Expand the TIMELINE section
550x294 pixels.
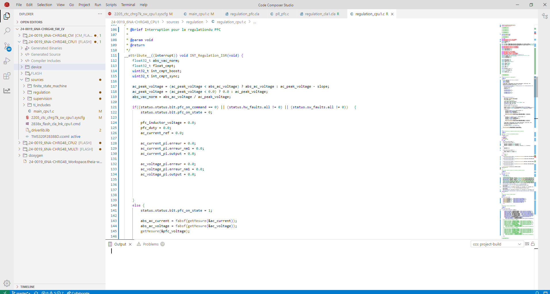coord(59,287)
